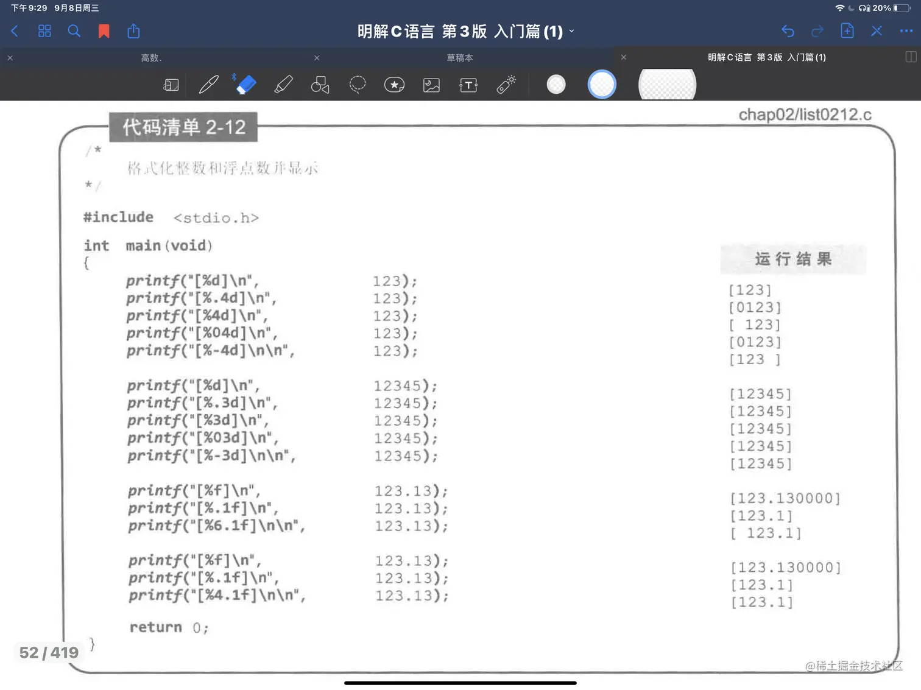The width and height of the screenshot is (921, 690).
Task: Open the Shapes tool
Action: click(x=320, y=85)
